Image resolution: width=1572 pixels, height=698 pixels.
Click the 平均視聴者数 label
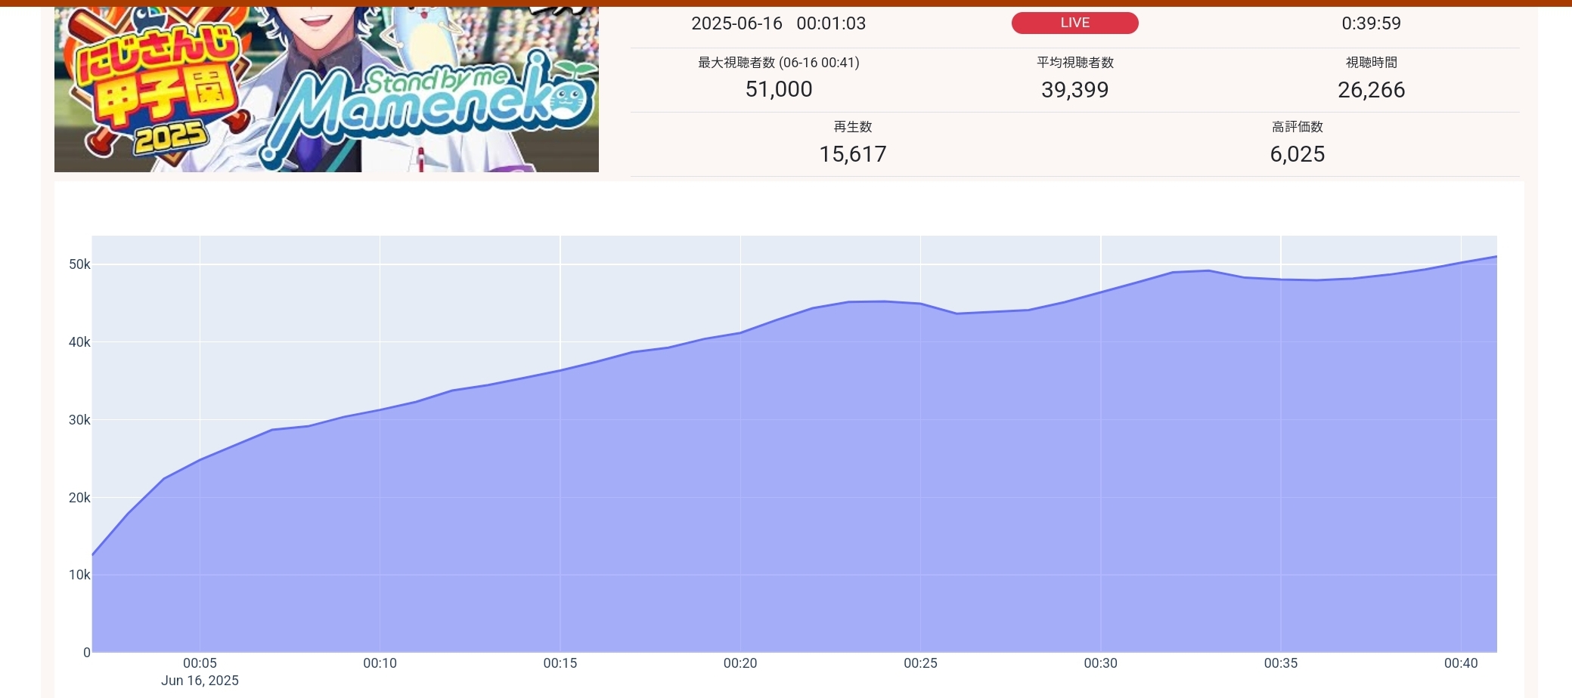(1074, 63)
